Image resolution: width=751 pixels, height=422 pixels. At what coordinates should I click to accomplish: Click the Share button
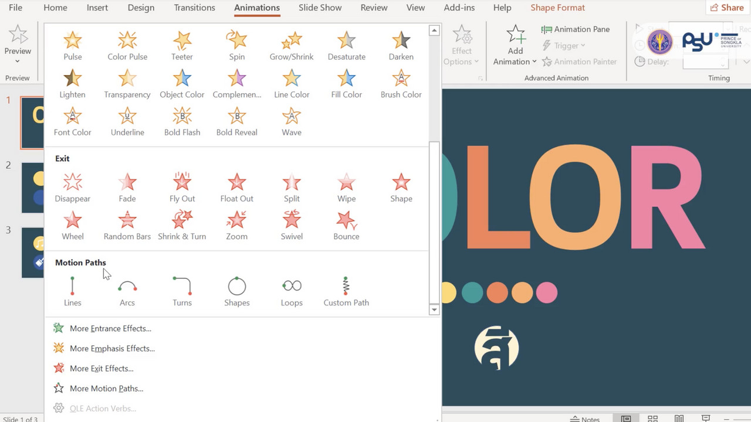coord(727,8)
